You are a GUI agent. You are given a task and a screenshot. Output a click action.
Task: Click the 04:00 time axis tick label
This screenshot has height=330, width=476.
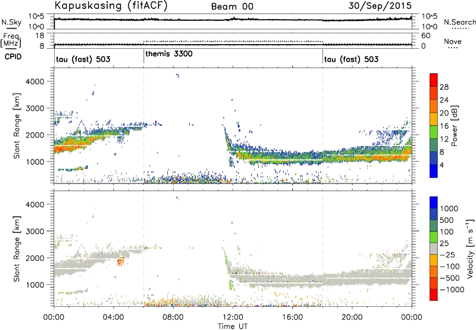[114, 317]
